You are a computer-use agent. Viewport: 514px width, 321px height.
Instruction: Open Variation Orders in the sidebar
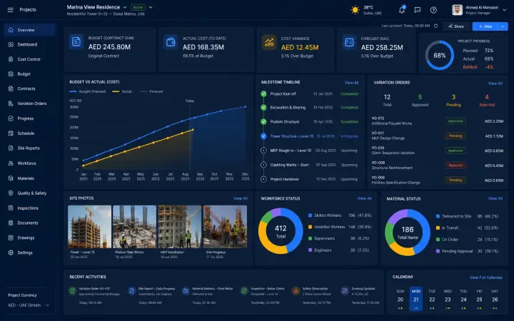tap(29, 103)
